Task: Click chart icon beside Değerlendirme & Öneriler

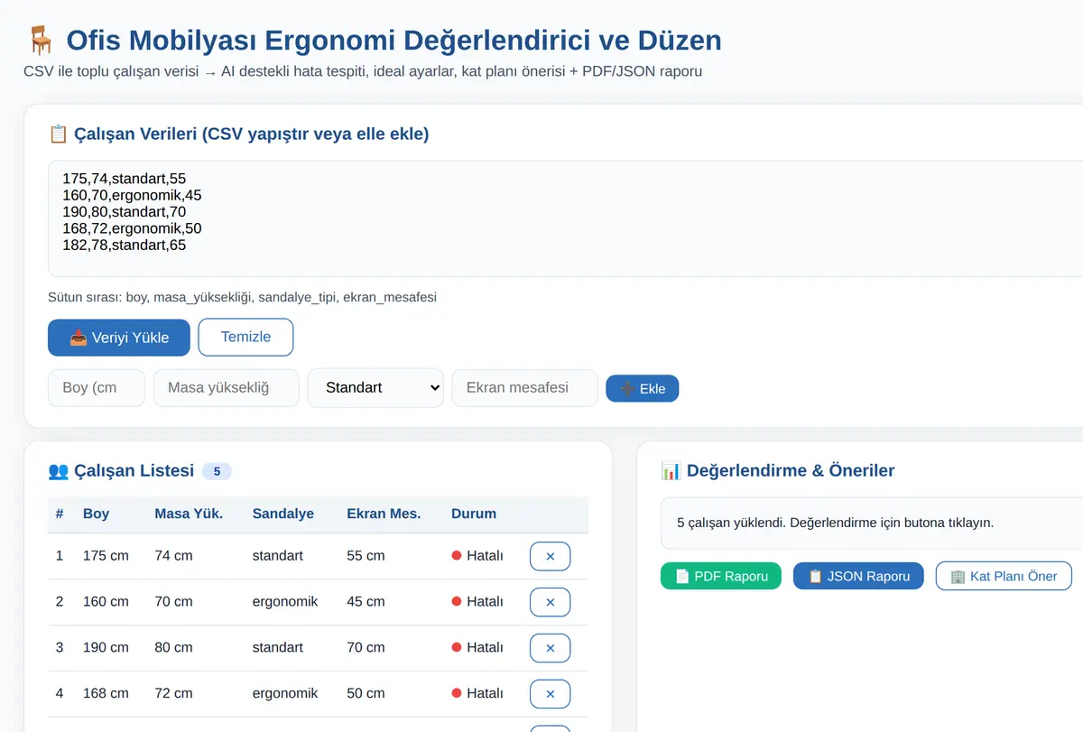Action: (x=671, y=470)
